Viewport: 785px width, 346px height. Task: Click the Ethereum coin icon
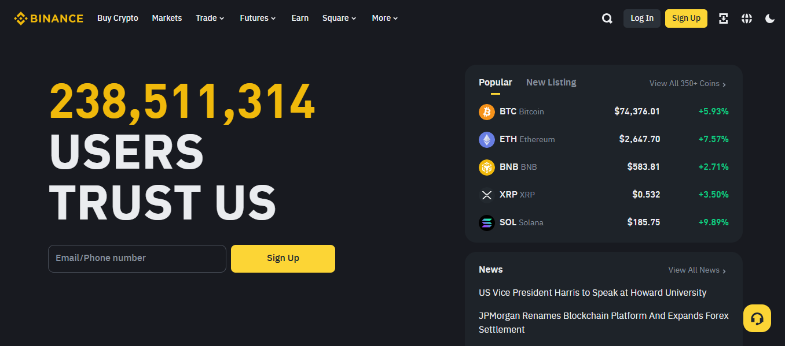[486, 139]
